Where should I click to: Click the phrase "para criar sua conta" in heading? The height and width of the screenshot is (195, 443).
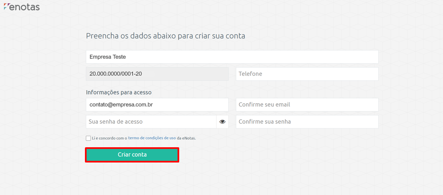pyautogui.click(x=212, y=36)
